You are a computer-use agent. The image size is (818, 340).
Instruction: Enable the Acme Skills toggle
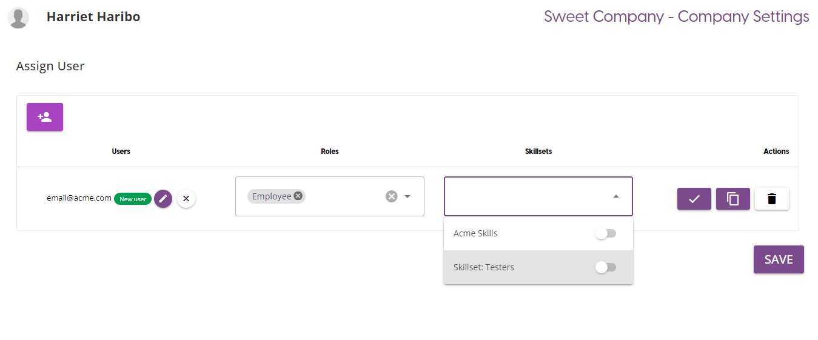pyautogui.click(x=605, y=234)
